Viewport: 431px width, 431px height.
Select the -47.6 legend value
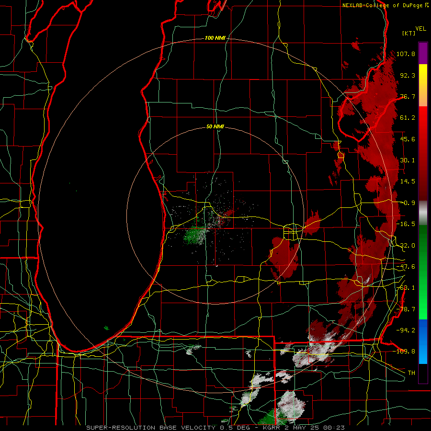406,267
